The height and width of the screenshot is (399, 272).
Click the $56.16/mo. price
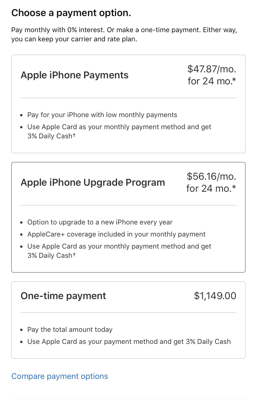[x=211, y=177]
